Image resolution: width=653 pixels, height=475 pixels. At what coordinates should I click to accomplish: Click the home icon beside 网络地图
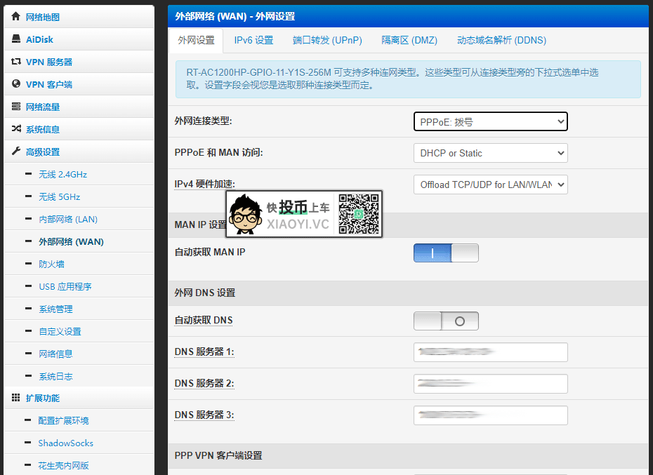pyautogui.click(x=16, y=16)
